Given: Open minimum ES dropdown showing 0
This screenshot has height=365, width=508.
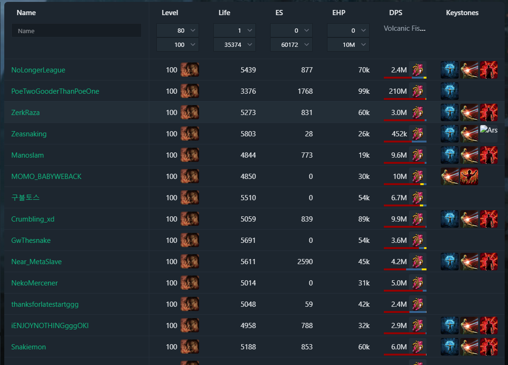Looking at the screenshot, I should click(291, 30).
